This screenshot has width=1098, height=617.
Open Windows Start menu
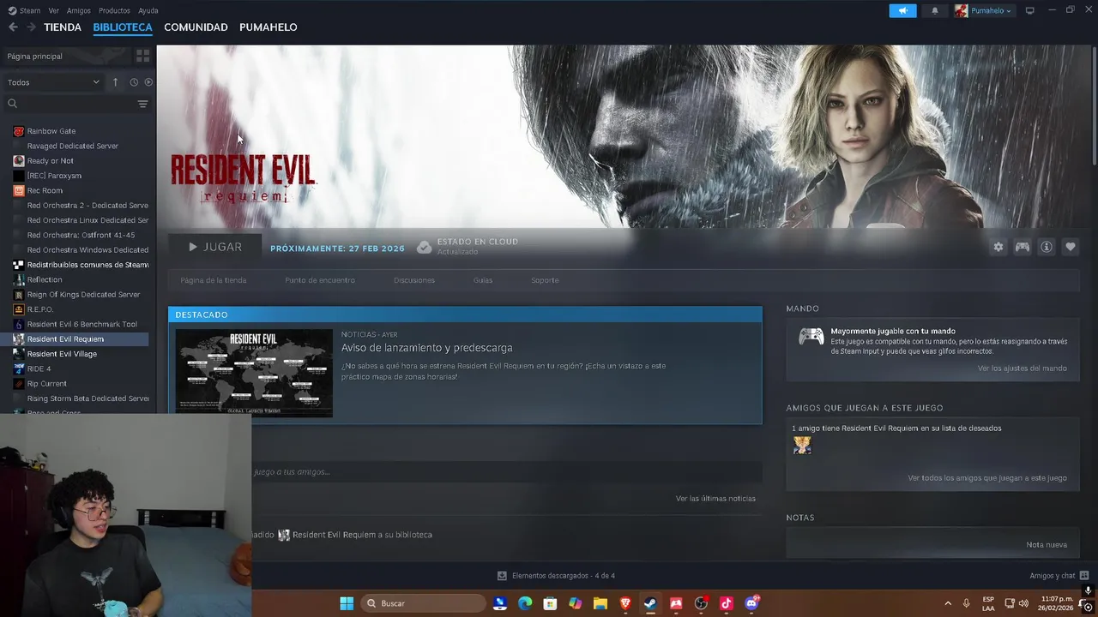347,603
